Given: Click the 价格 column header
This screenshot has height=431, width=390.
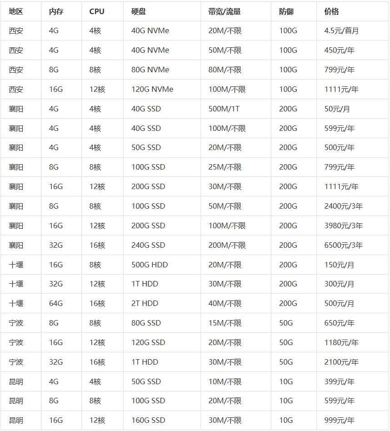Looking at the screenshot, I should pos(332,11).
